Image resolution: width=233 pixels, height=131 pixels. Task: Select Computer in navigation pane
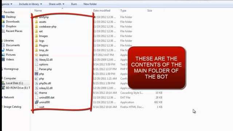[10, 79]
